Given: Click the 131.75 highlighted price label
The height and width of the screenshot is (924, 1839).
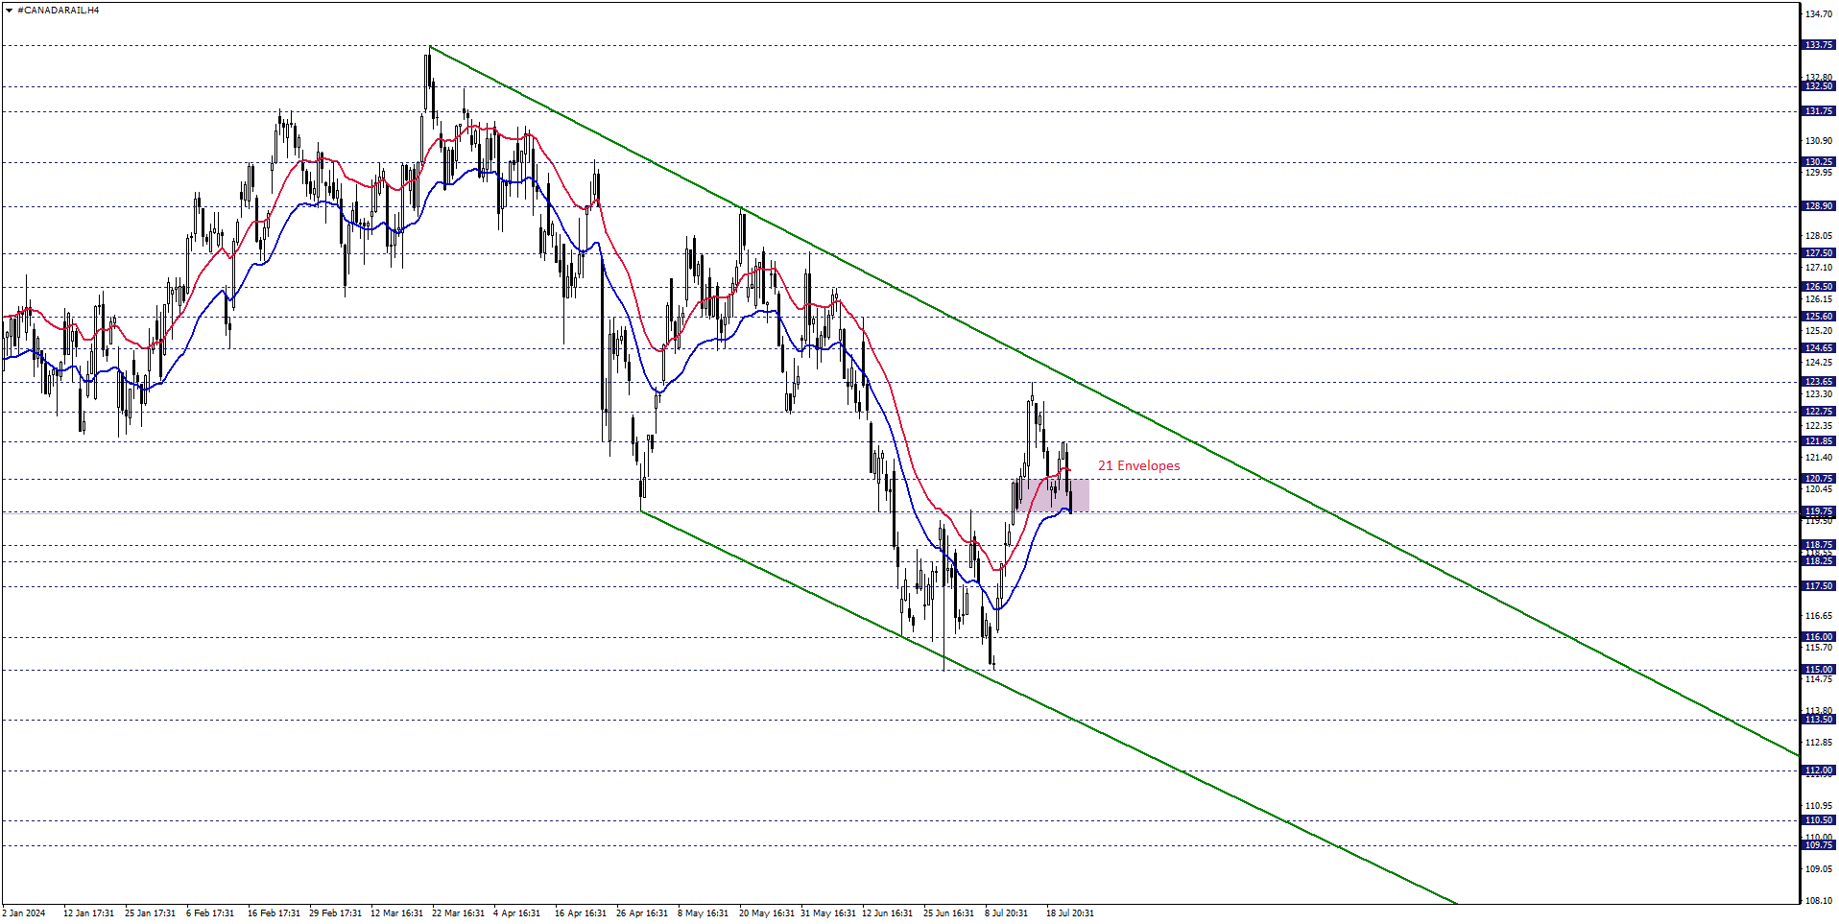Looking at the screenshot, I should (1819, 111).
